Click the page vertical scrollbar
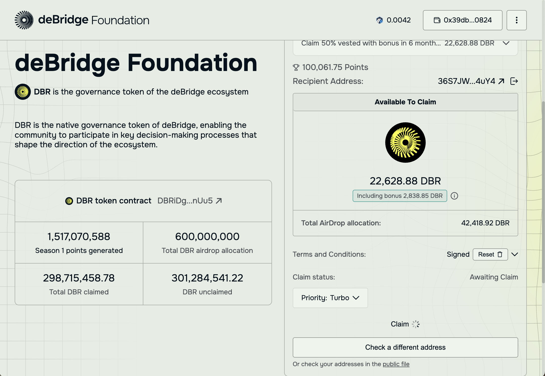Screen dimensions: 545x376 point(543,192)
